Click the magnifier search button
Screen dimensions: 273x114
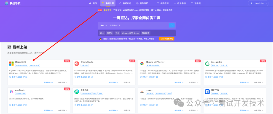pos(171,25)
